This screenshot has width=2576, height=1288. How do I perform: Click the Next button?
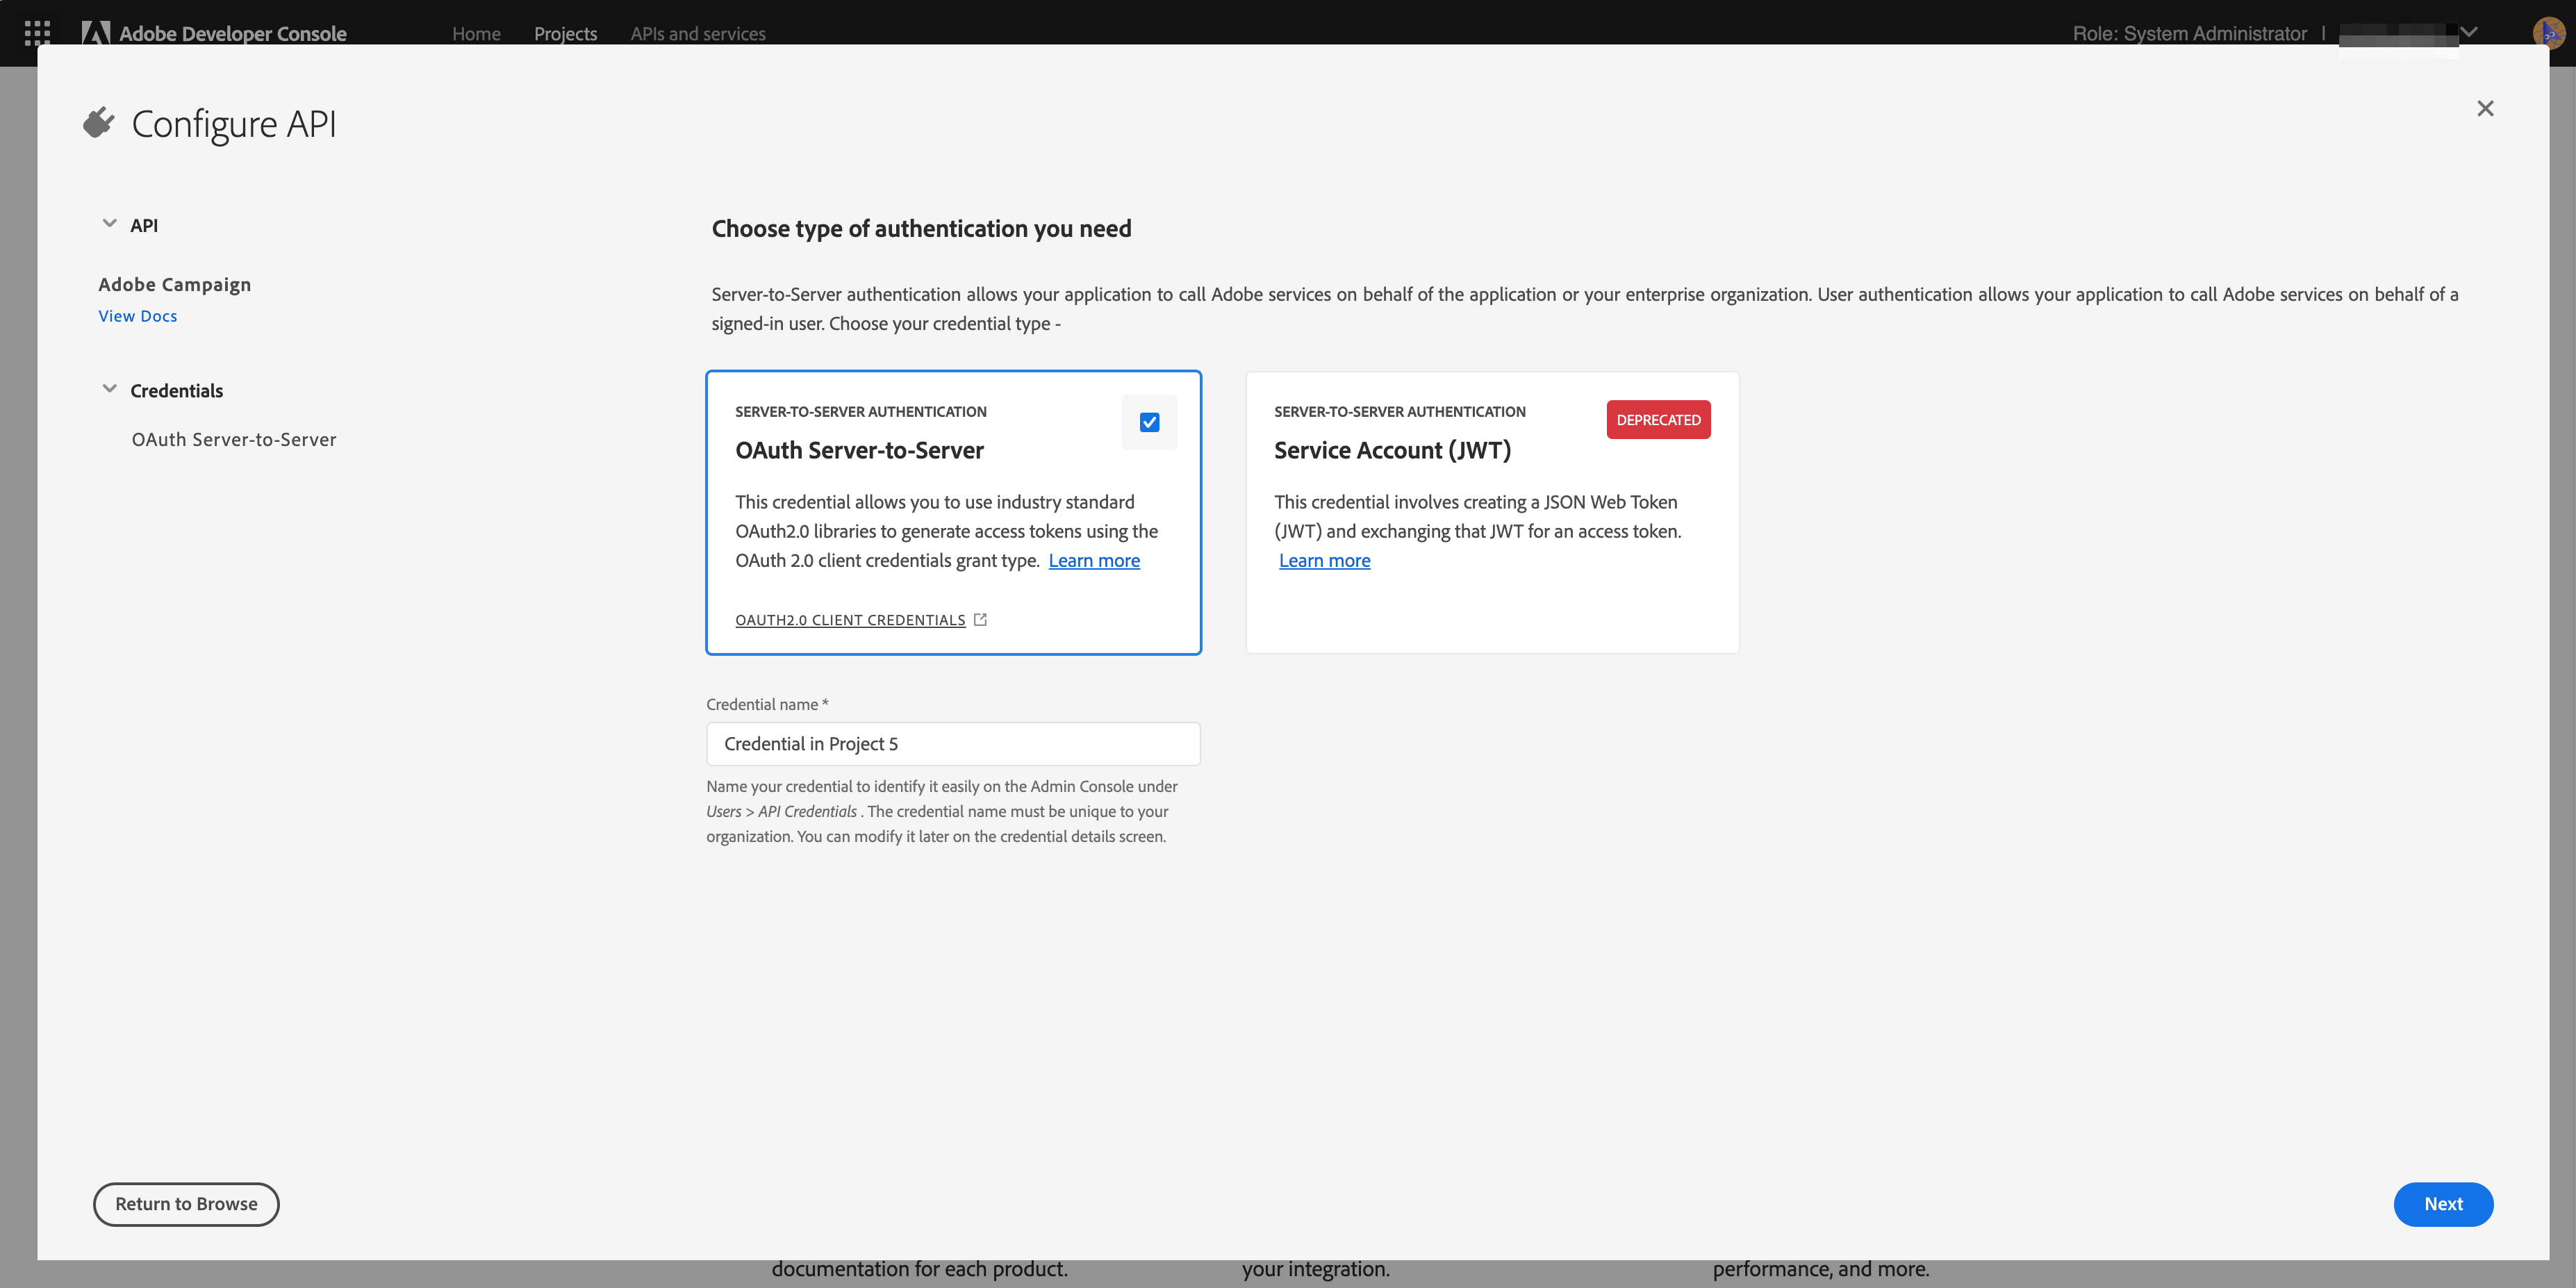point(2442,1204)
